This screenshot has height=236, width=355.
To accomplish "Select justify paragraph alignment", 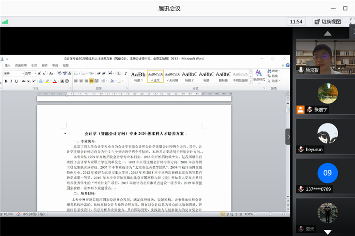I will [x=92, y=81].
